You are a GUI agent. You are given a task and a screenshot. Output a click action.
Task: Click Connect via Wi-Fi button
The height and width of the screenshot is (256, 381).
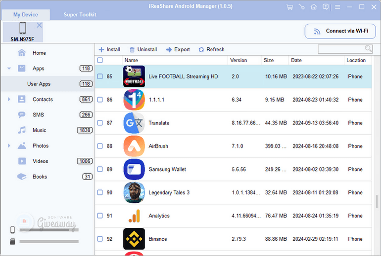pos(340,31)
